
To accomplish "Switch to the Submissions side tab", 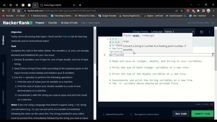I will (x=3, y=69).
